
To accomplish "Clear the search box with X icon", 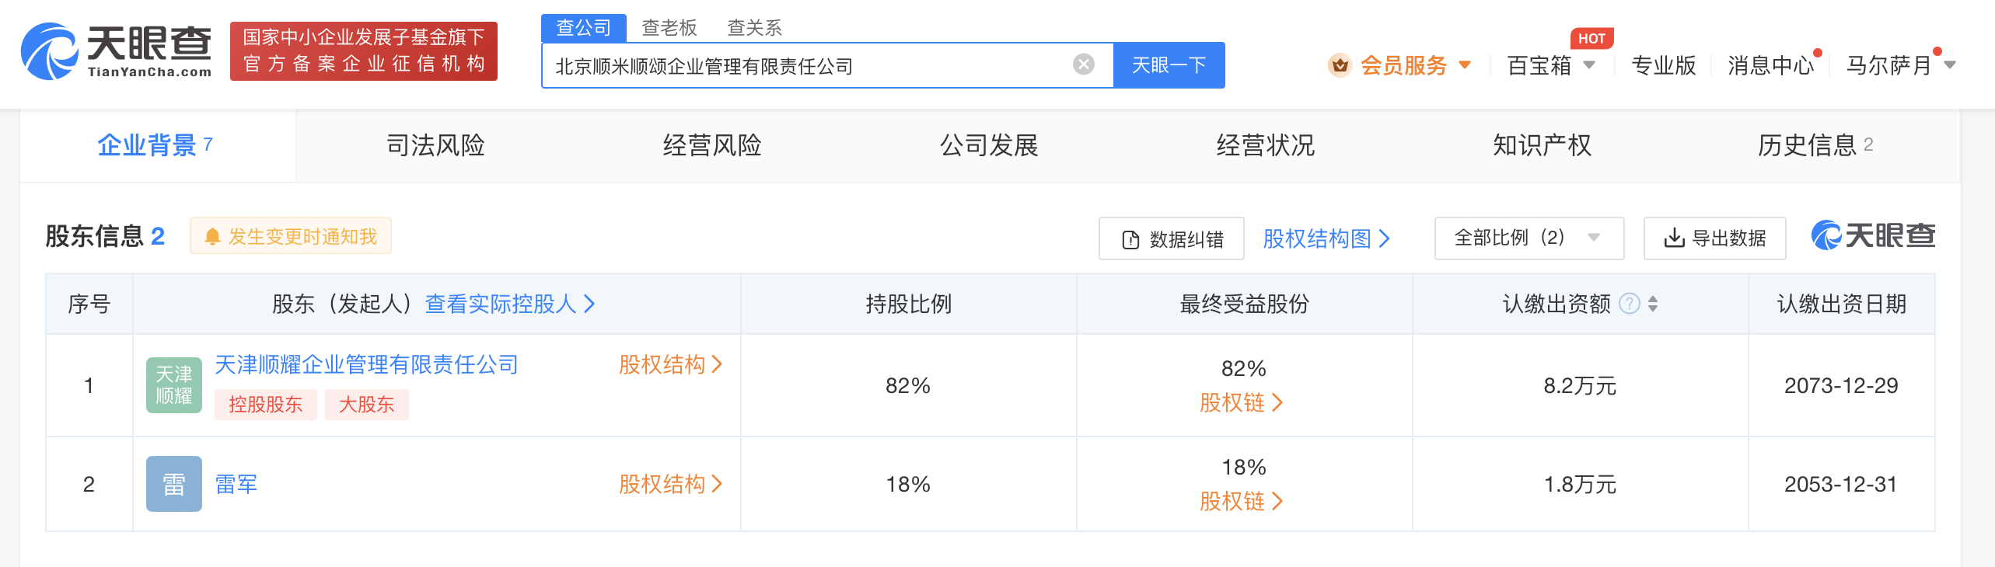I will pos(1083,64).
